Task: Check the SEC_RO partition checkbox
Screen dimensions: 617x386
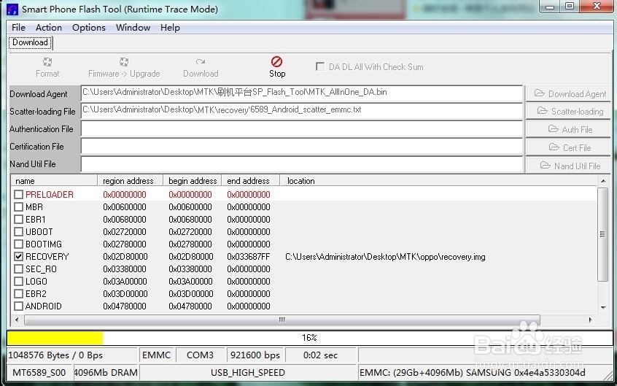Action: click(x=18, y=269)
